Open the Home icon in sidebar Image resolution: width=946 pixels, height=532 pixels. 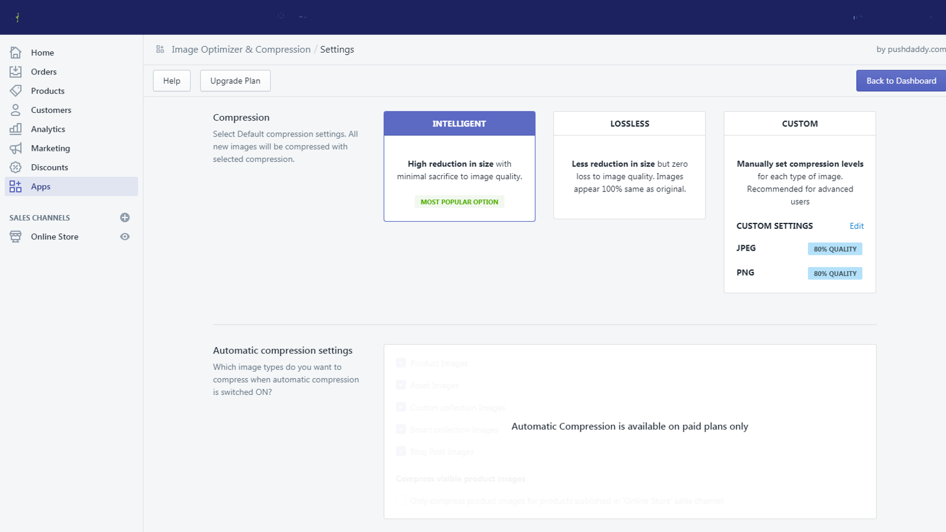(15, 53)
